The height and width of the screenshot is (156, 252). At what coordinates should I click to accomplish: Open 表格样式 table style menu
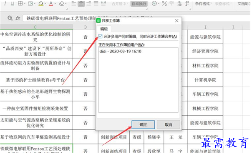(223, 3)
